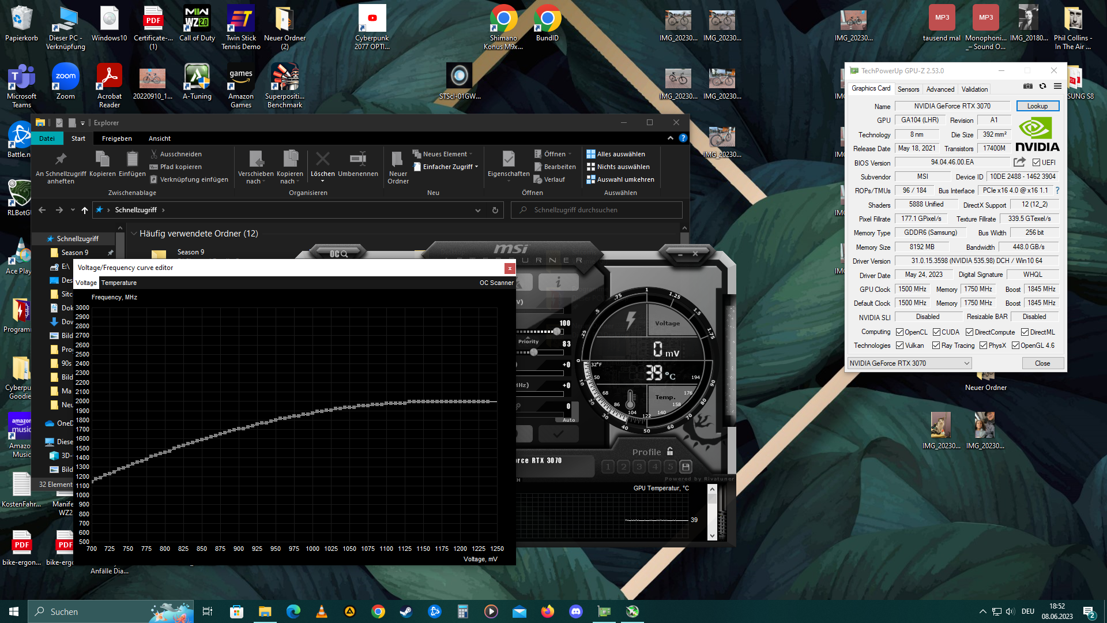Take a GPU-Z screenshot with camera icon
1107x623 pixels.
coord(1027,87)
